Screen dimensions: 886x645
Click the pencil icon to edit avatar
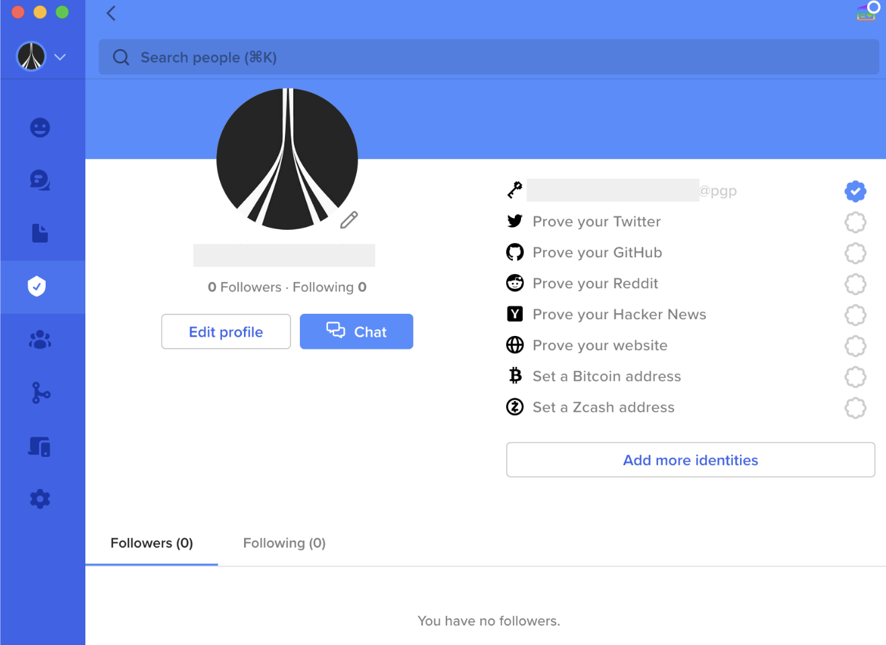click(349, 220)
